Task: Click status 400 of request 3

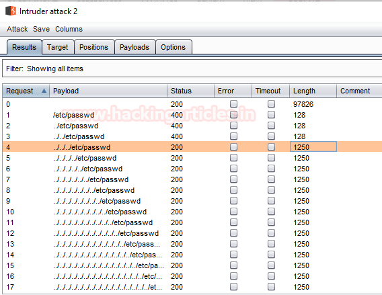Action: coord(177,136)
